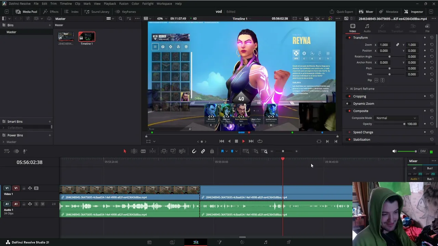The image size is (438, 246).
Task: Mute the Audio 1 track
Action: (42, 204)
